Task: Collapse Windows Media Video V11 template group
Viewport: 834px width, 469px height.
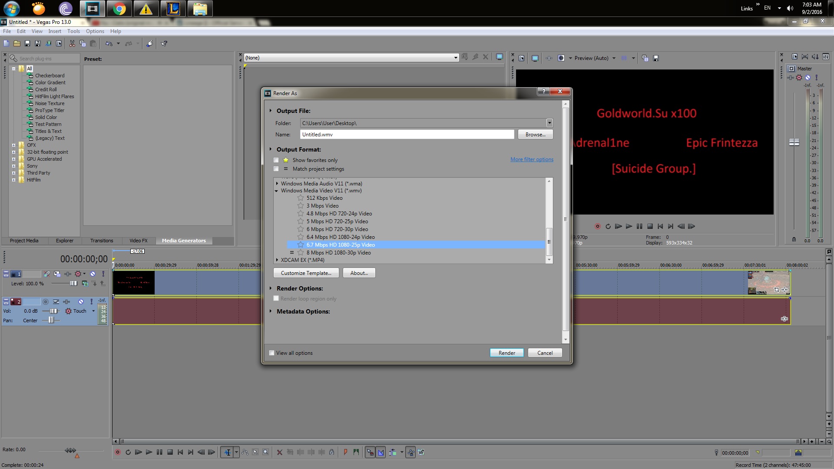Action: 277,191
